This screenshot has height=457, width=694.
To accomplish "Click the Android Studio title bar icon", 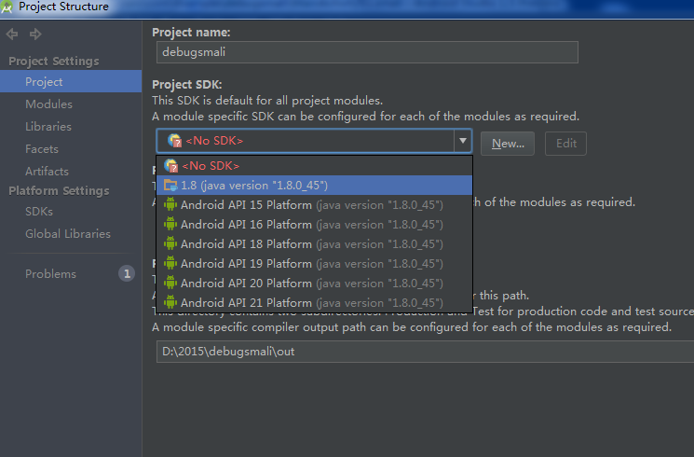I will coord(7,7).
